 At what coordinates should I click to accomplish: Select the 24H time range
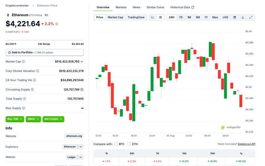171,17
